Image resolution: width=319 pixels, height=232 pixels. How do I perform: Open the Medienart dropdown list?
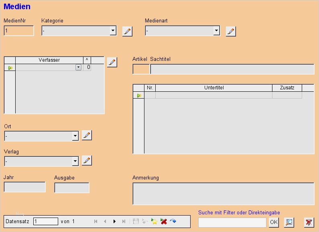pyautogui.click(x=216, y=31)
